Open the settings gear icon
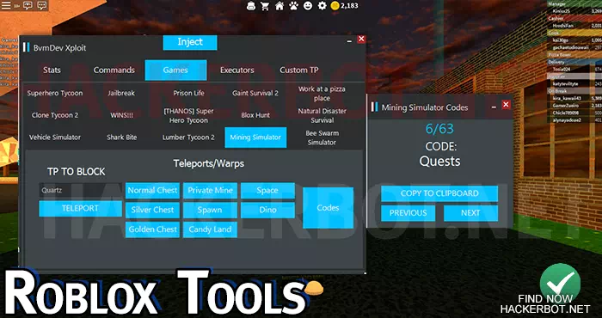602x318 pixels. (322, 6)
